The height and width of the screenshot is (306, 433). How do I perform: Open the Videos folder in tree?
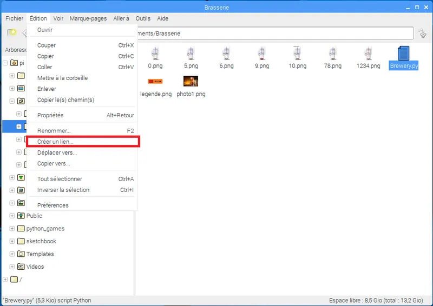tap(35, 267)
